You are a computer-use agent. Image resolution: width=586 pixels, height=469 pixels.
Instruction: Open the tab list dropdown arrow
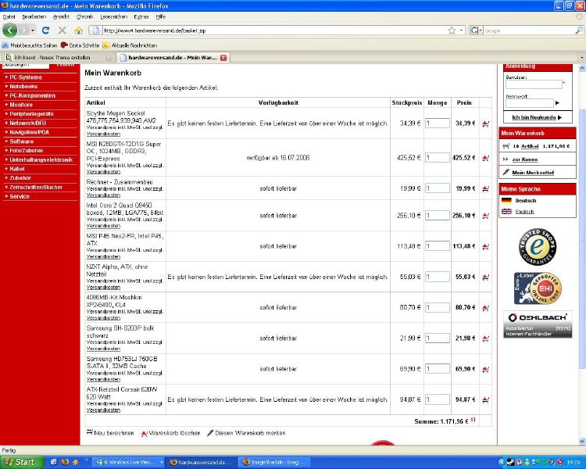tap(581, 58)
